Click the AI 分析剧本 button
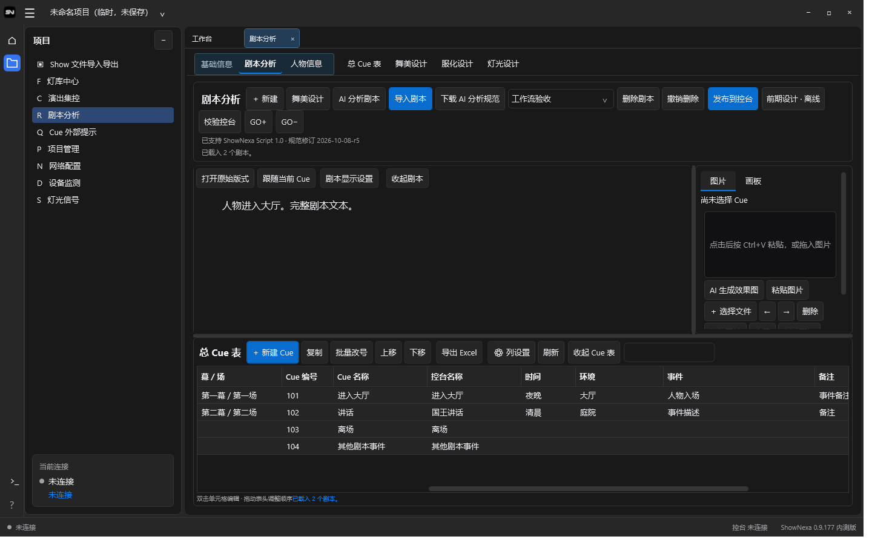This screenshot has width=872, height=545. [x=359, y=99]
